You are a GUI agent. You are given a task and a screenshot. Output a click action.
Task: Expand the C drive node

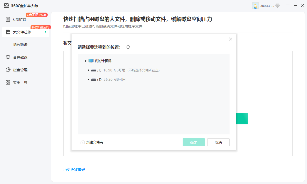(88, 70)
